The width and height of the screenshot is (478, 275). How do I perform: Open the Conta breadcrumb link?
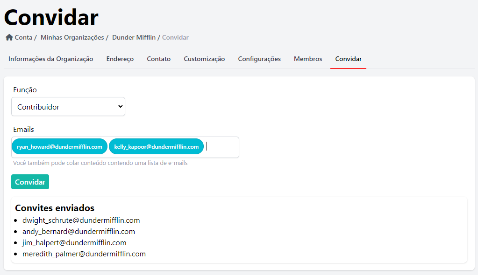(23, 37)
